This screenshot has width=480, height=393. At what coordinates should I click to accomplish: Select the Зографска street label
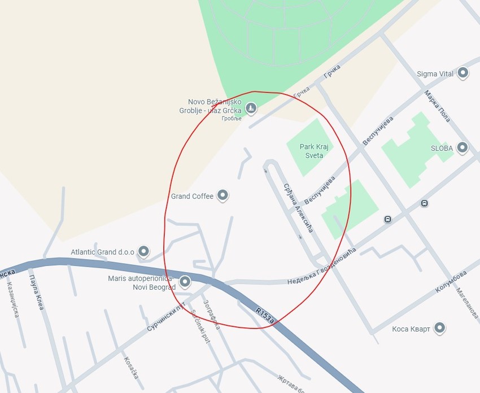click(212, 315)
